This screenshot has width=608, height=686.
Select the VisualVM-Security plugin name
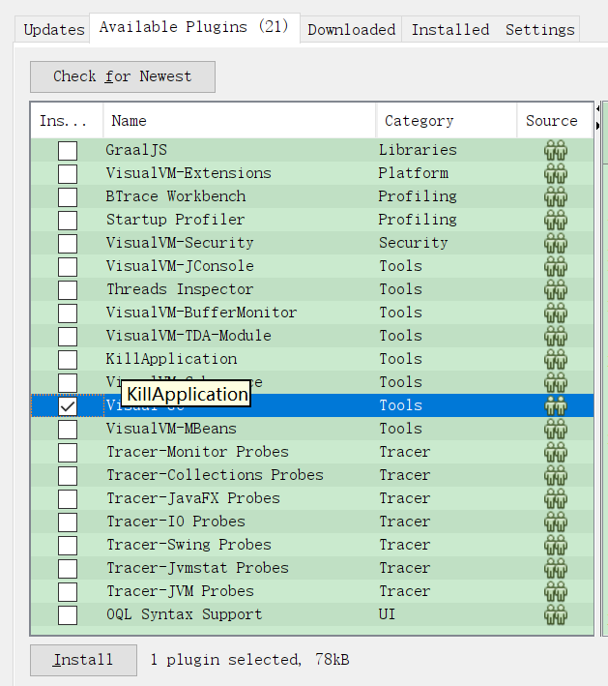pos(180,243)
